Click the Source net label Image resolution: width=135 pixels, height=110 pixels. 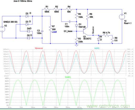click(x=93, y=30)
